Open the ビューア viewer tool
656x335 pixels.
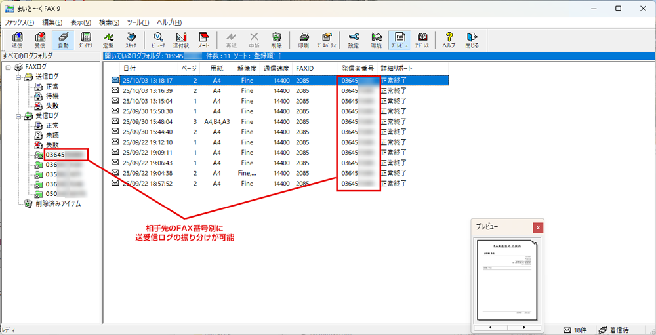158,40
